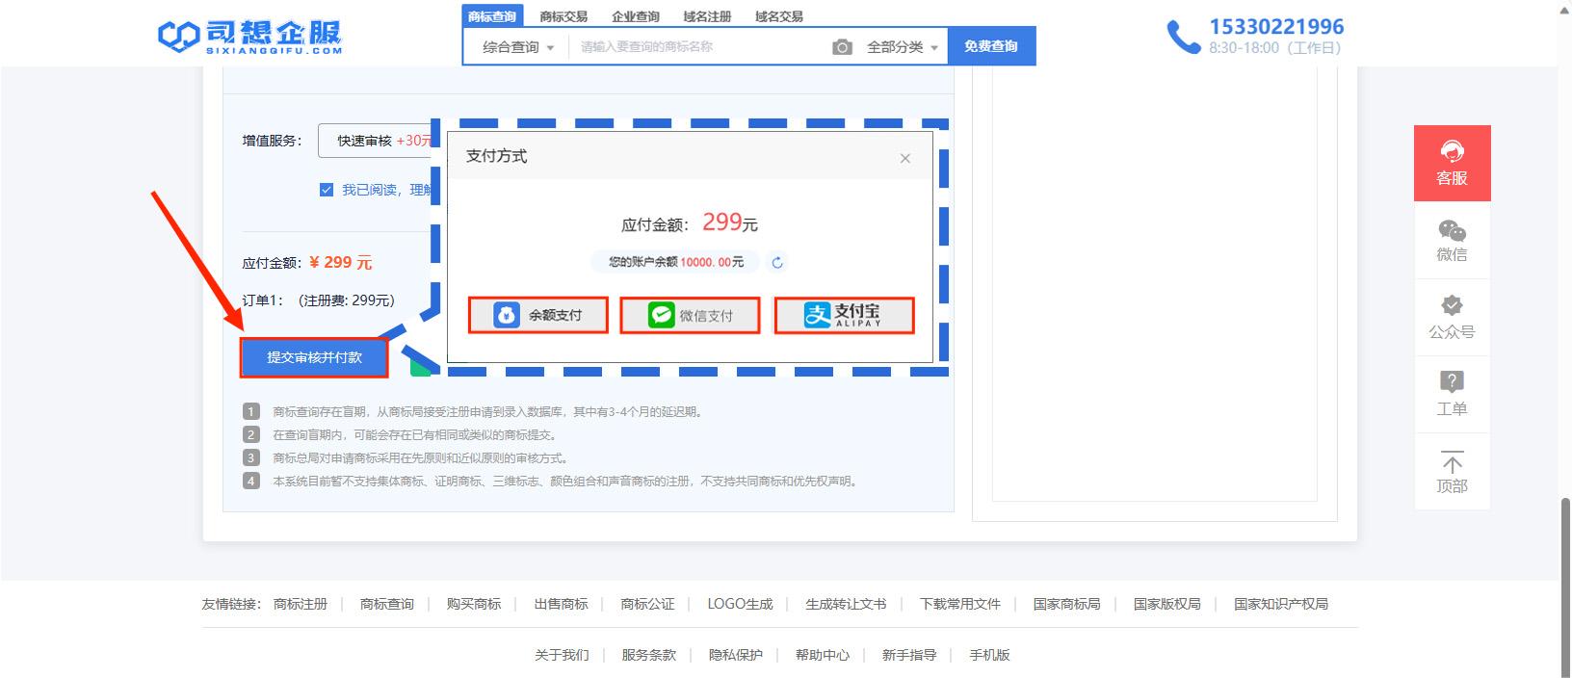Open the 客服 customer service widget
1572x678 pixels.
tap(1452, 163)
